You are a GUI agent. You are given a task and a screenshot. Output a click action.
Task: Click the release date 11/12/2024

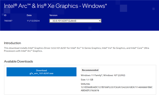point(33,21)
